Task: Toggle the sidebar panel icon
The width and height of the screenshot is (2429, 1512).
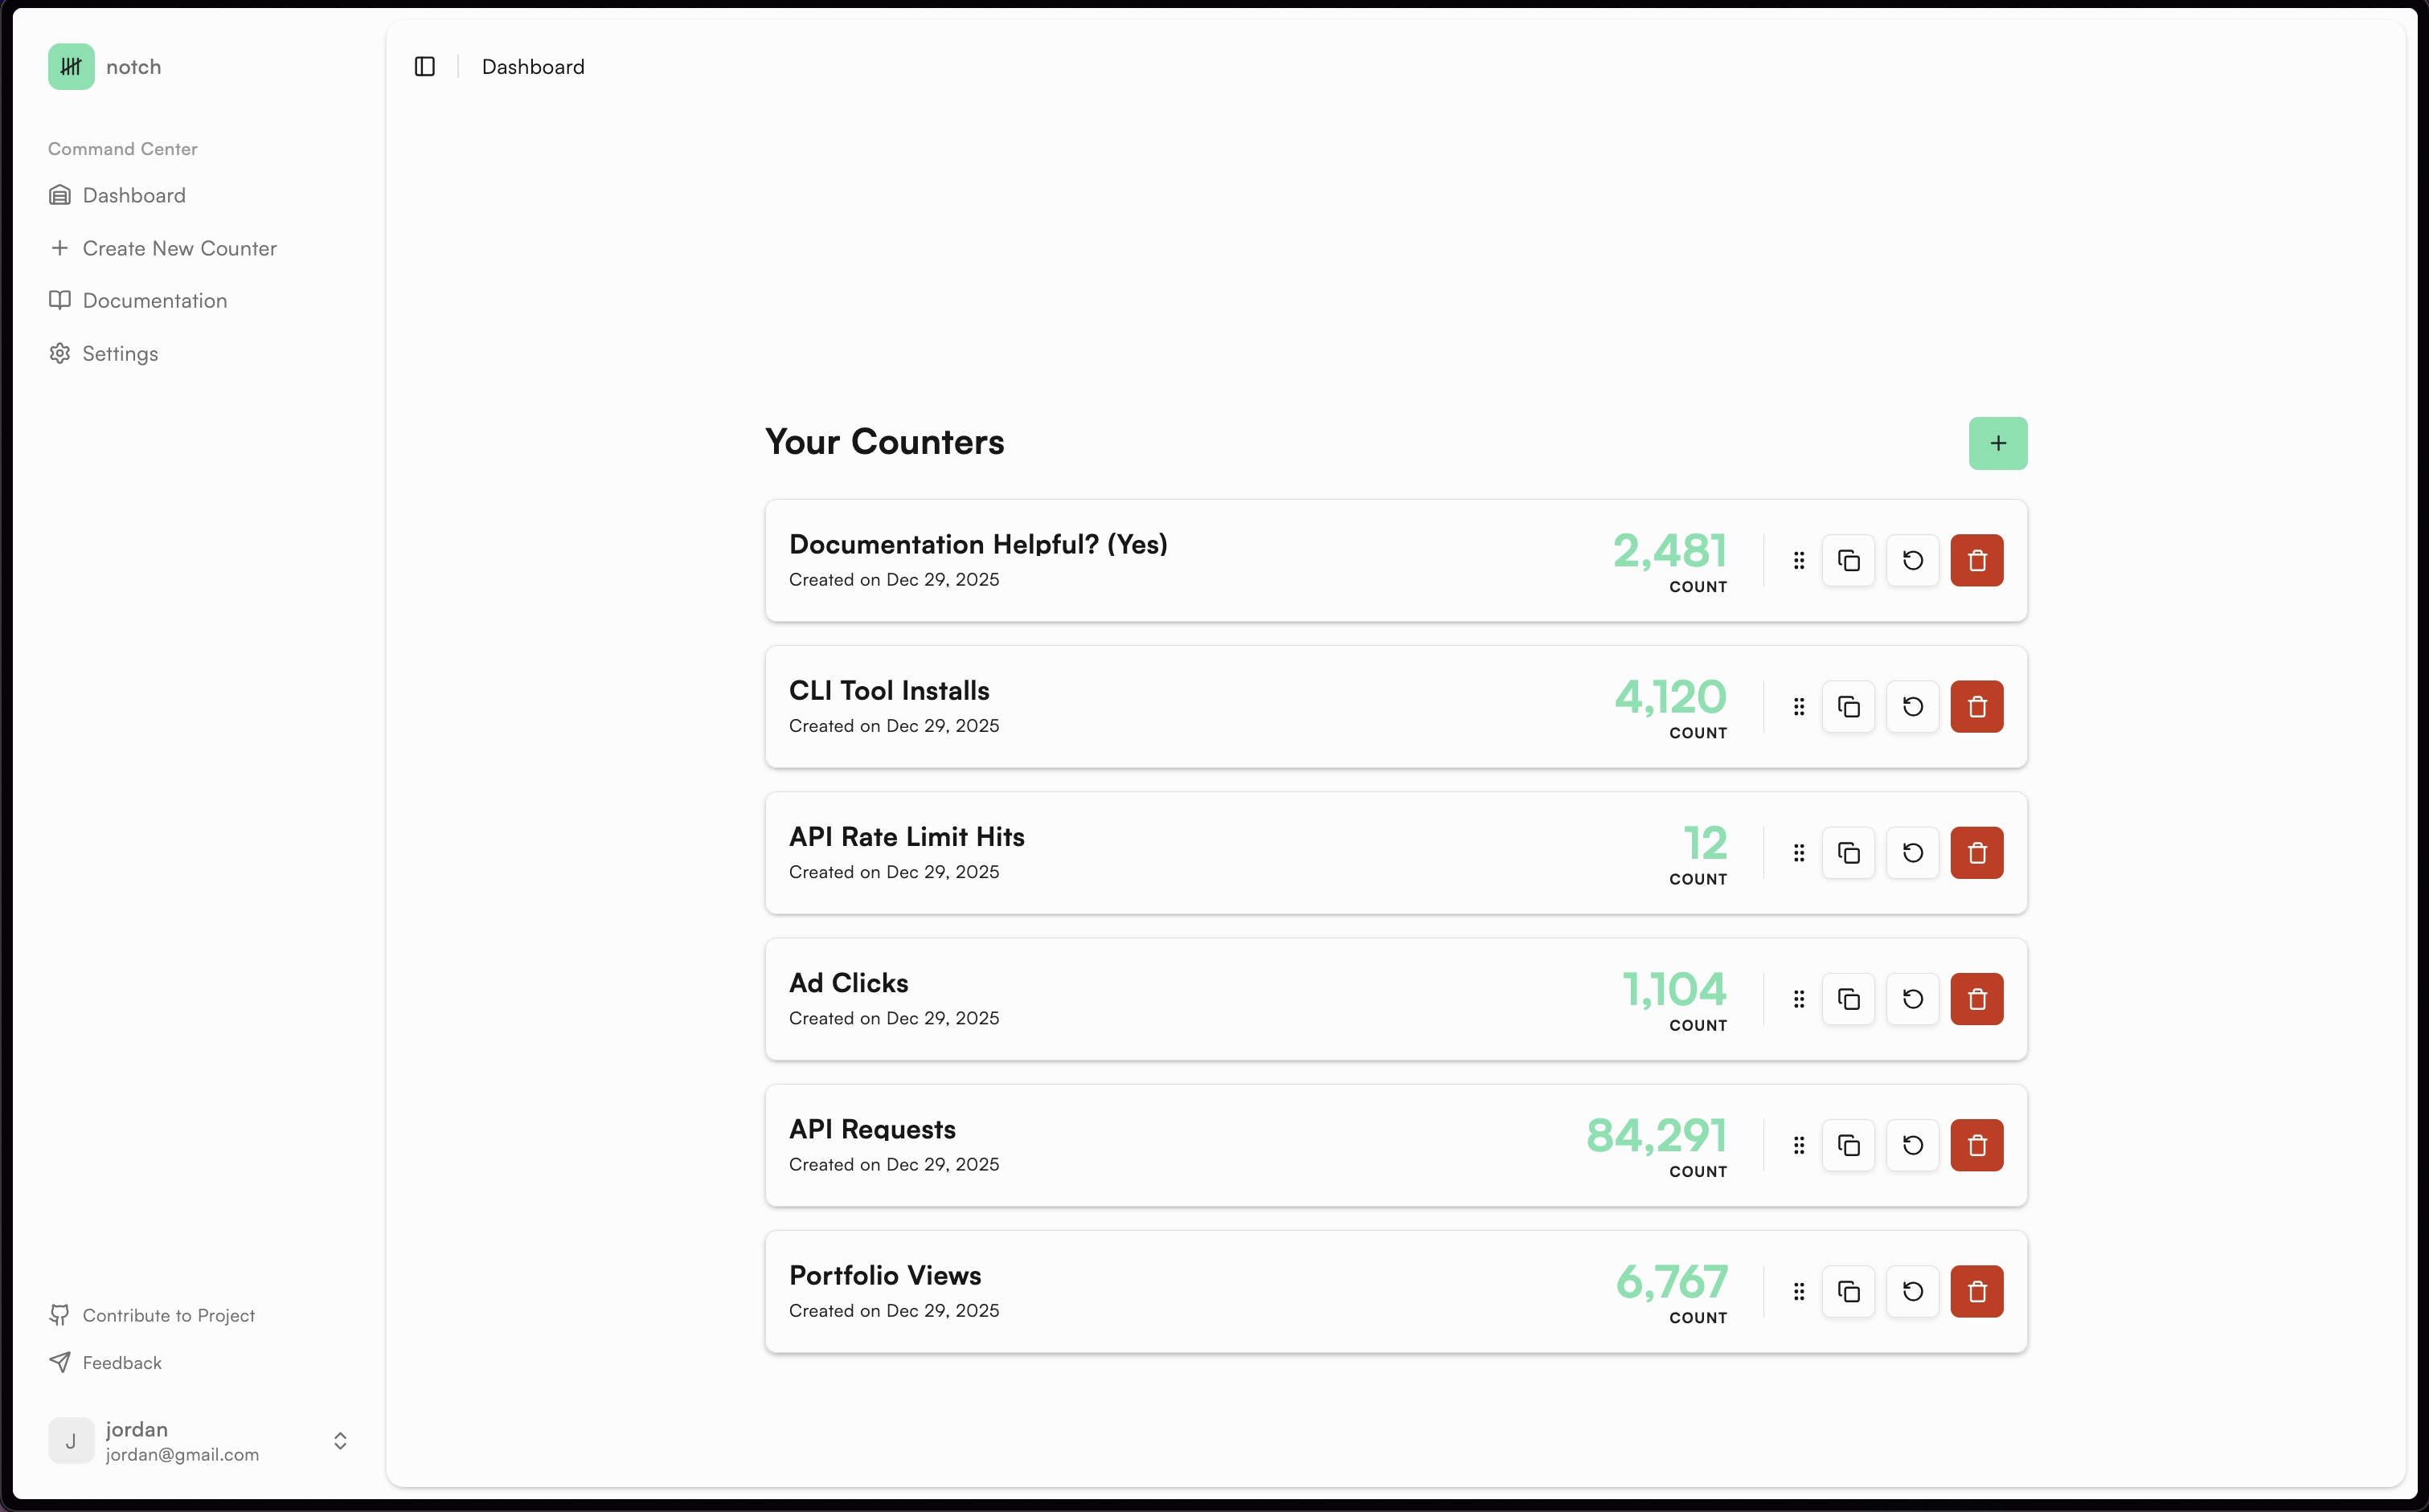Action: point(424,67)
